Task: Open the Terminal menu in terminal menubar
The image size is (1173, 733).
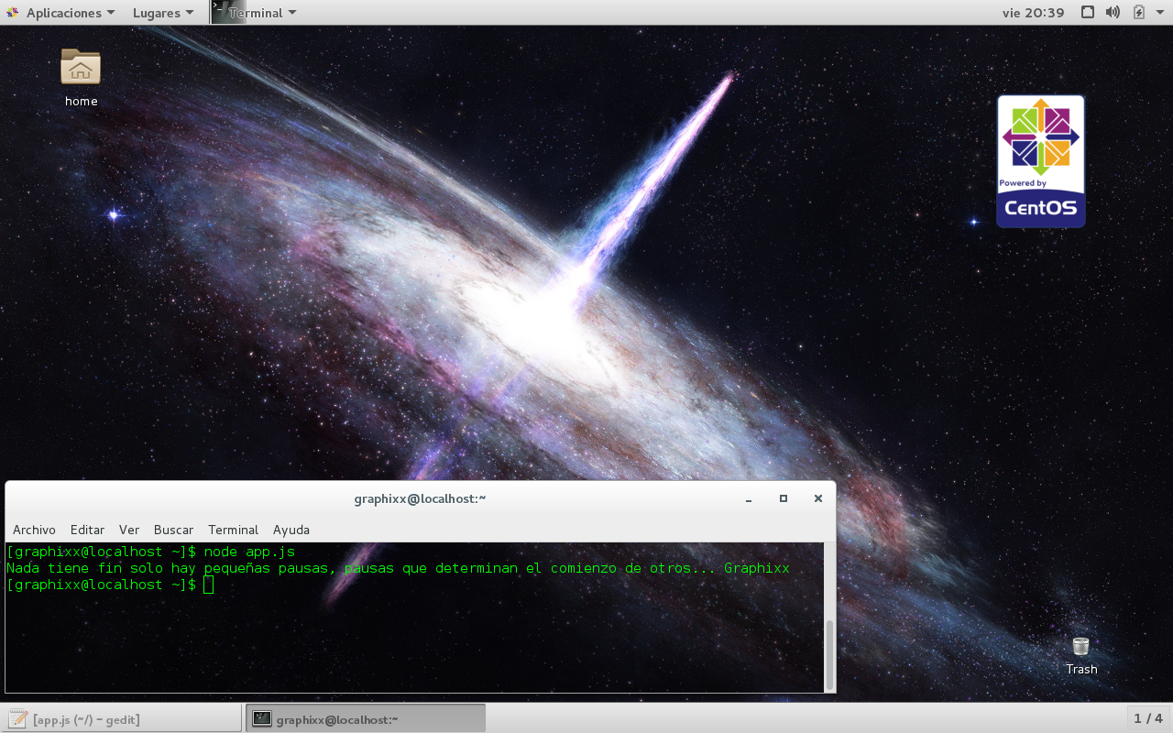Action: pyautogui.click(x=233, y=530)
